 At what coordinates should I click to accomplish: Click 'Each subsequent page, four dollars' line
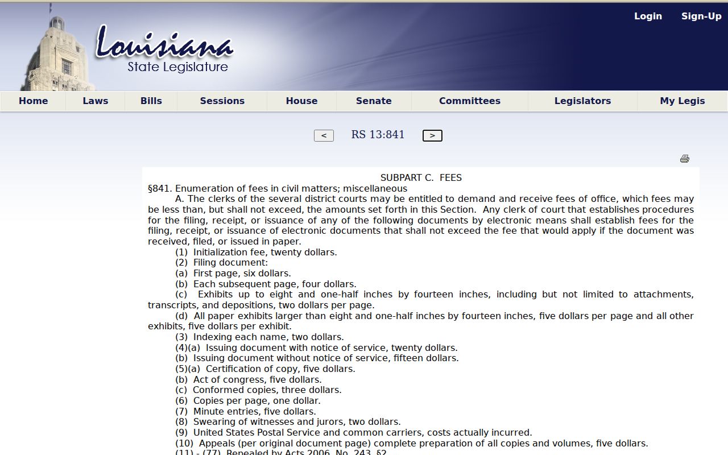(x=266, y=284)
